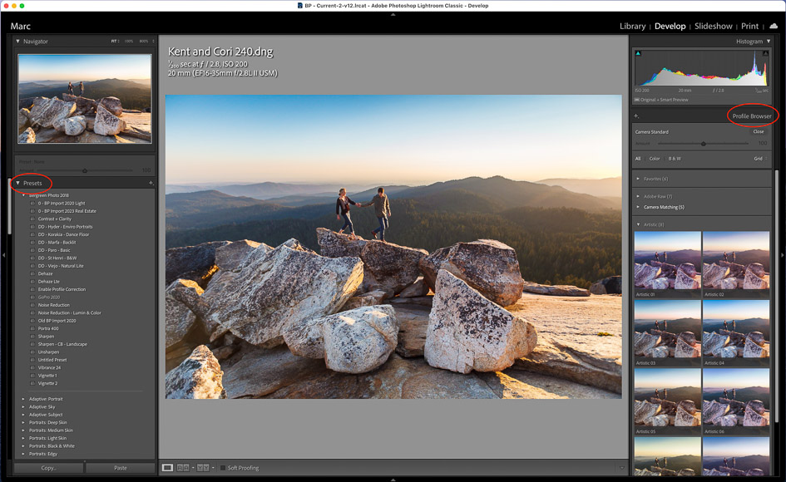Expand the Adobe Raw (7) profile group

638,196
